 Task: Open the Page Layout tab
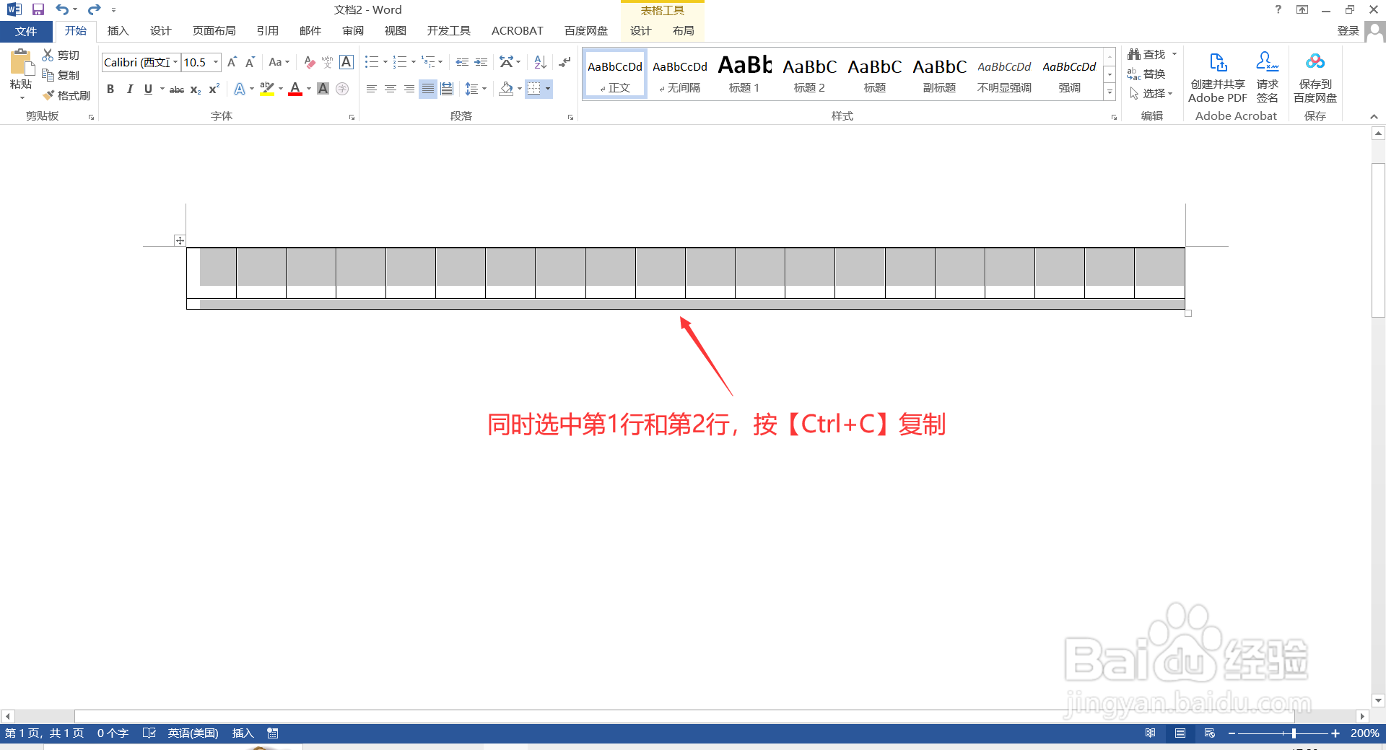[214, 30]
